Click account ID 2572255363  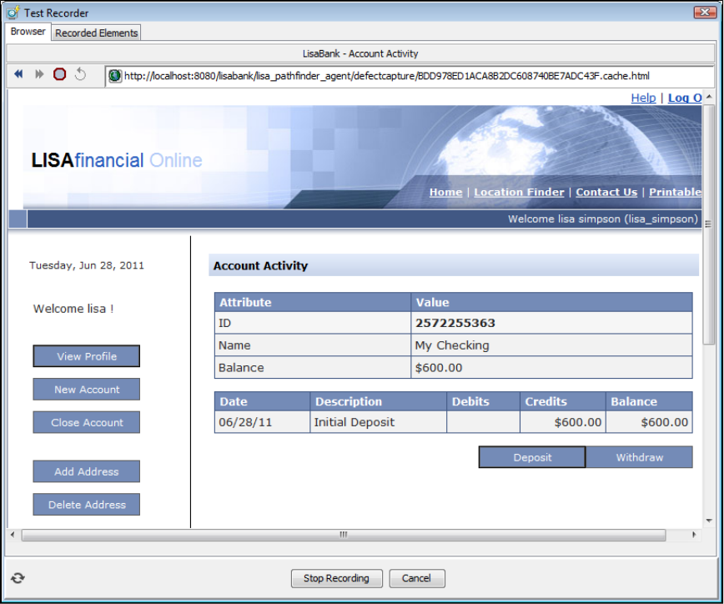pos(455,323)
